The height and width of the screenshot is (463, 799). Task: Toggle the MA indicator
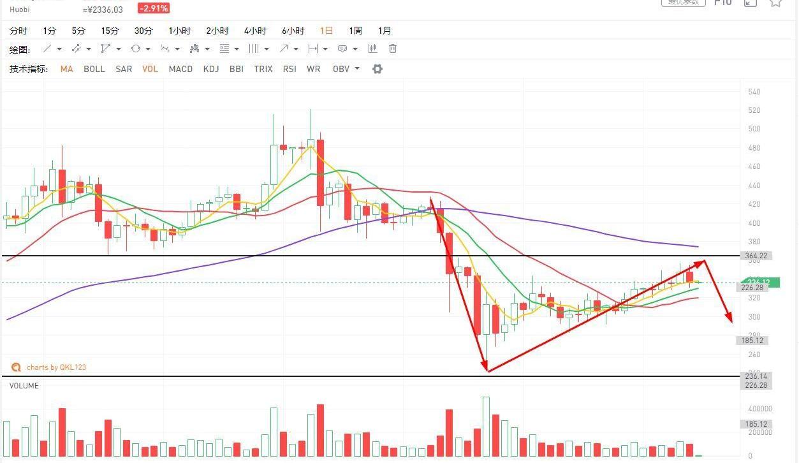[x=66, y=69]
